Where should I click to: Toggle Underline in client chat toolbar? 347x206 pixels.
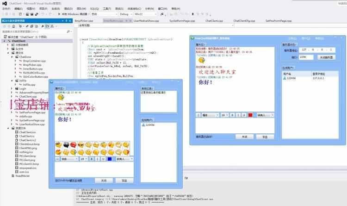click(x=103, y=159)
